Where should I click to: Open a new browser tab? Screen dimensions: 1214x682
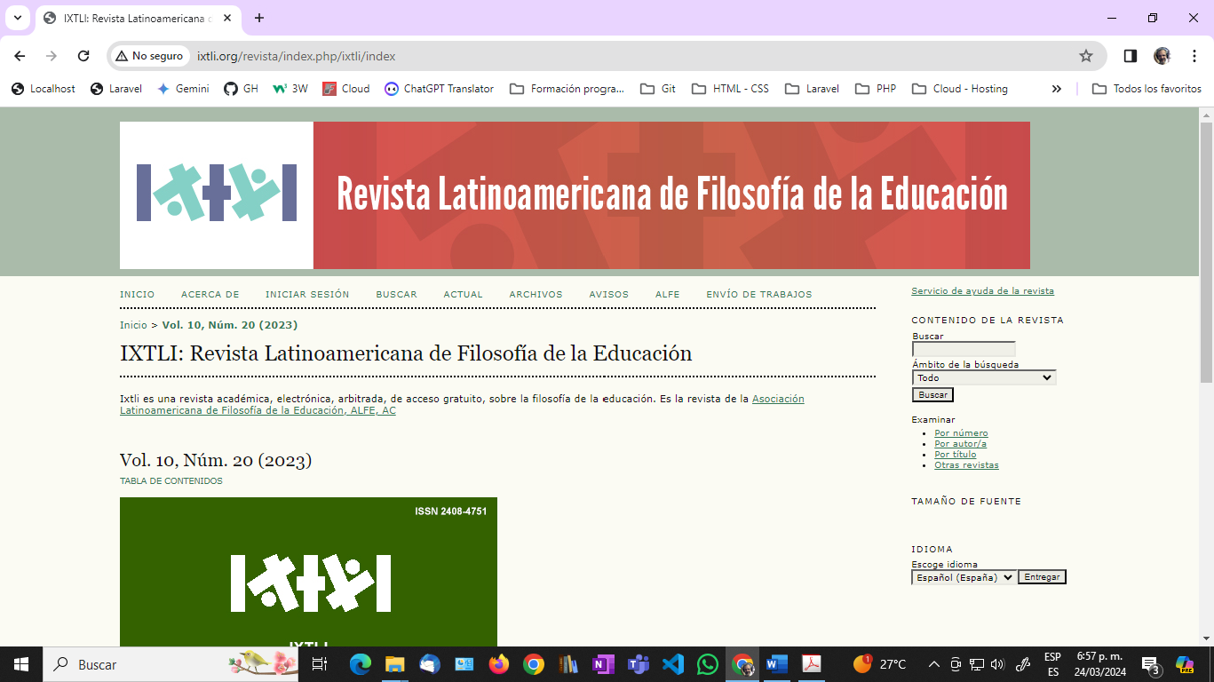tap(259, 18)
